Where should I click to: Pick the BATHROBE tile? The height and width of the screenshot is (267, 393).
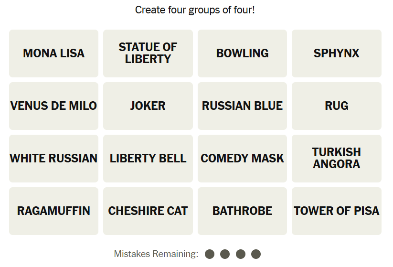point(242,211)
